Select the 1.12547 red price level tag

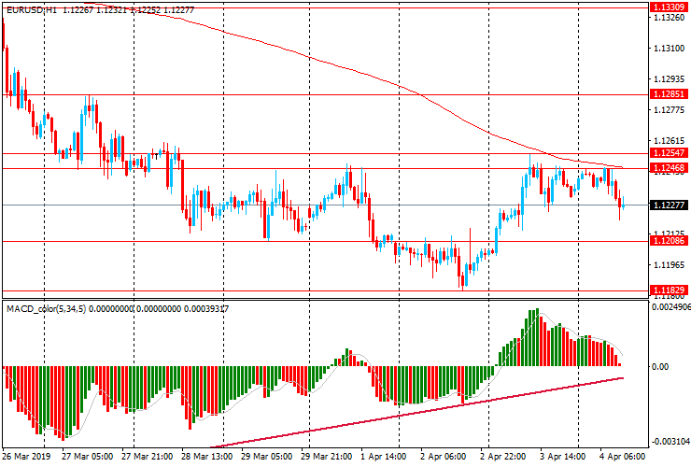point(669,153)
